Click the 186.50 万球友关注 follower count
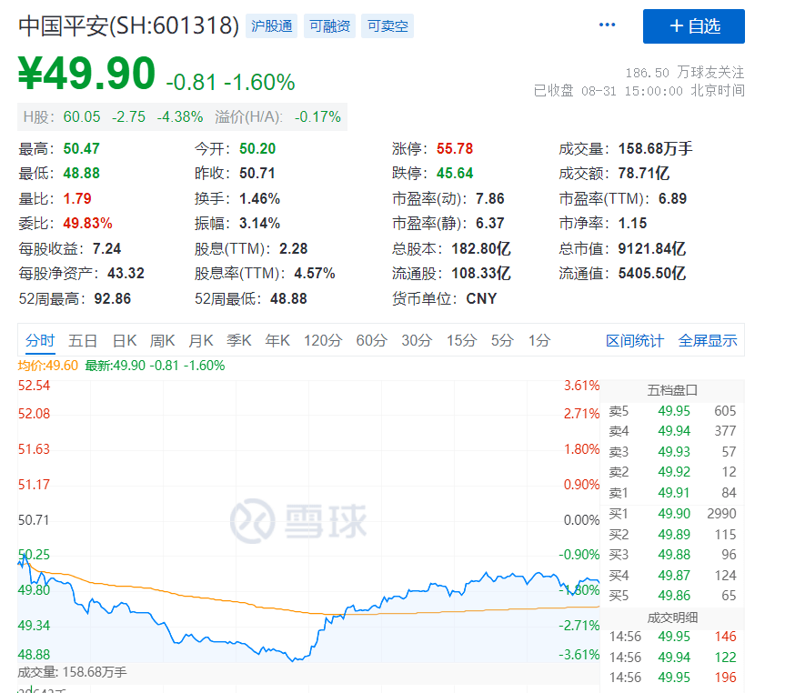The height and width of the screenshot is (693, 785). (684, 73)
